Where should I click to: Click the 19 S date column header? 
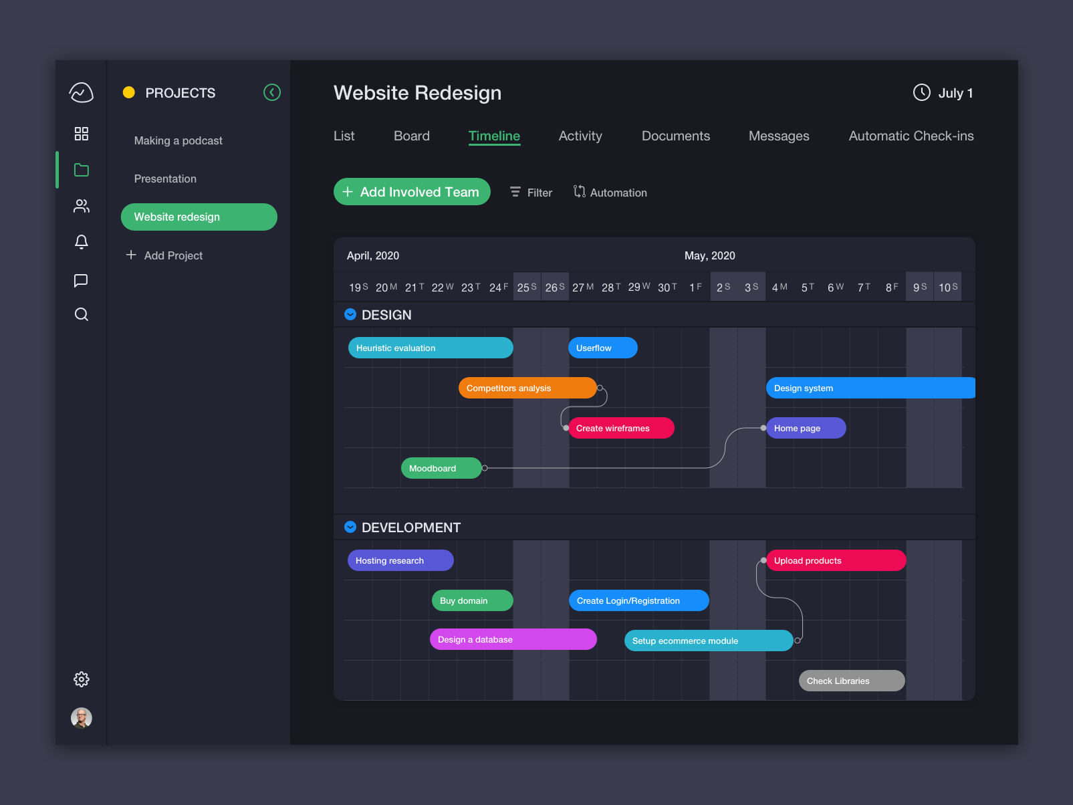[x=358, y=287]
